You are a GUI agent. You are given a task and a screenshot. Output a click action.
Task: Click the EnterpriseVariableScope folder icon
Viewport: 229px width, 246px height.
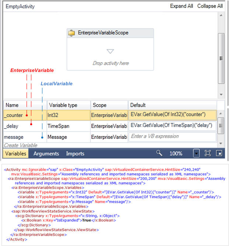(x=72, y=33)
